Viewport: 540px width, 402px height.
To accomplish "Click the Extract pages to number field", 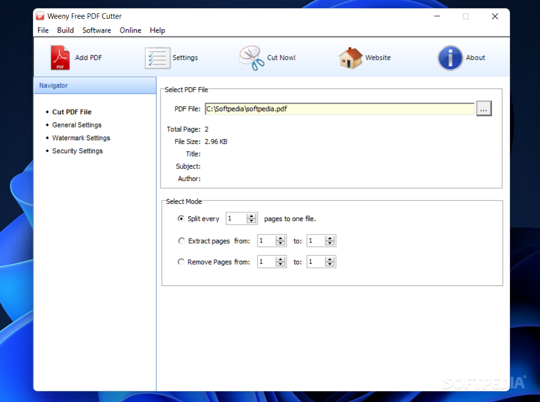I will pos(316,241).
